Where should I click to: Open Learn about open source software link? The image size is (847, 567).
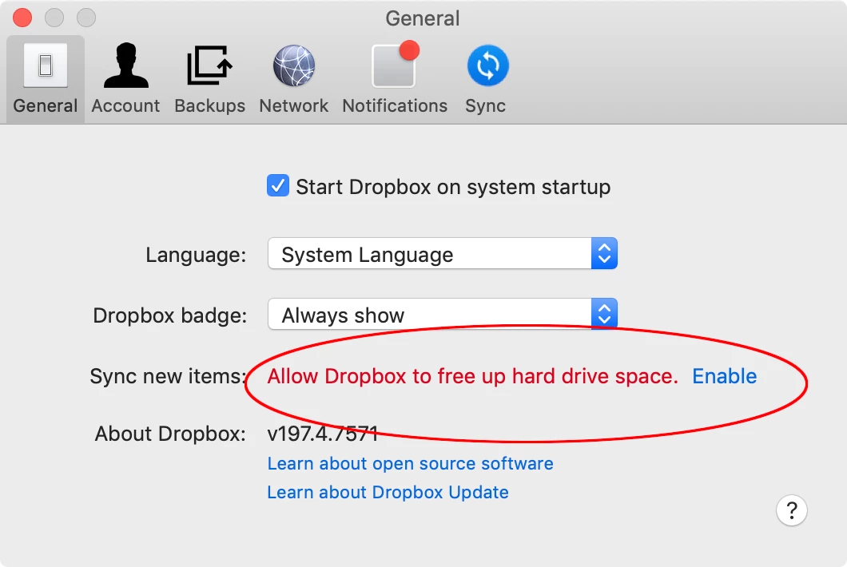click(411, 463)
